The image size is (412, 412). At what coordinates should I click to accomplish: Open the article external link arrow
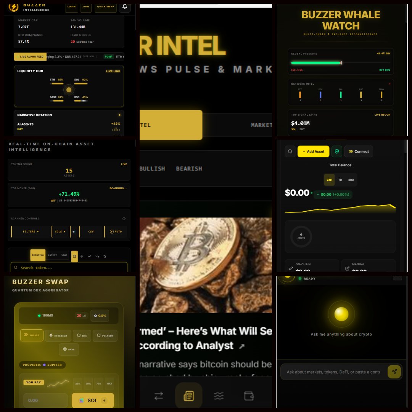[242, 346]
